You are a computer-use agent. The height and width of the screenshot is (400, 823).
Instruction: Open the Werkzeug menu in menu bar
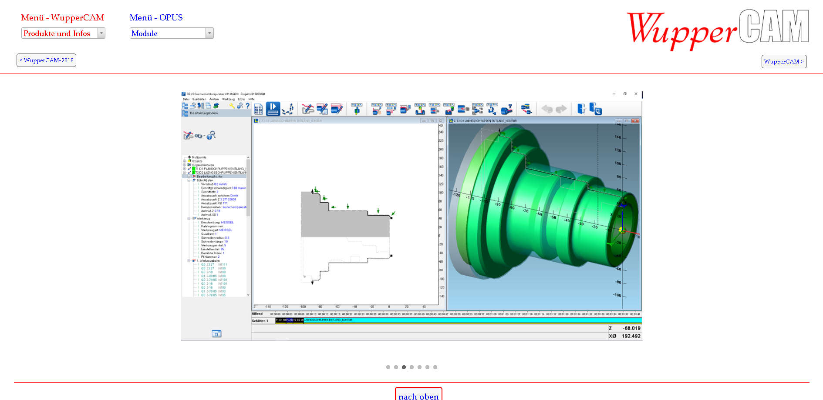[x=228, y=99]
